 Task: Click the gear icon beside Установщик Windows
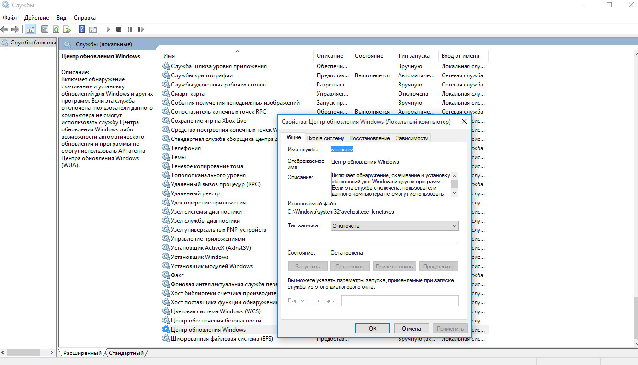coord(166,257)
